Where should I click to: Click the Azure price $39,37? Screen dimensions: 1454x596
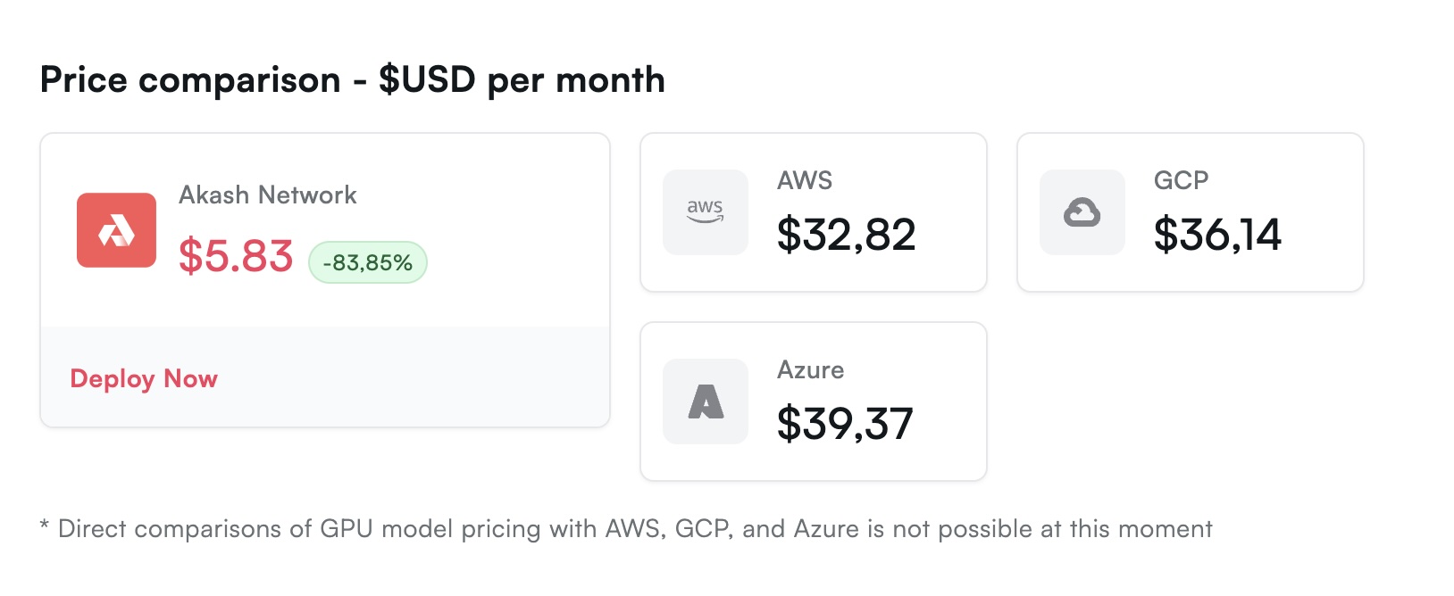tap(845, 424)
